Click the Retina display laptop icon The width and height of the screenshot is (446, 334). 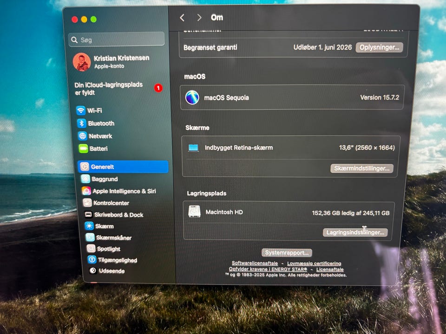[x=193, y=148]
